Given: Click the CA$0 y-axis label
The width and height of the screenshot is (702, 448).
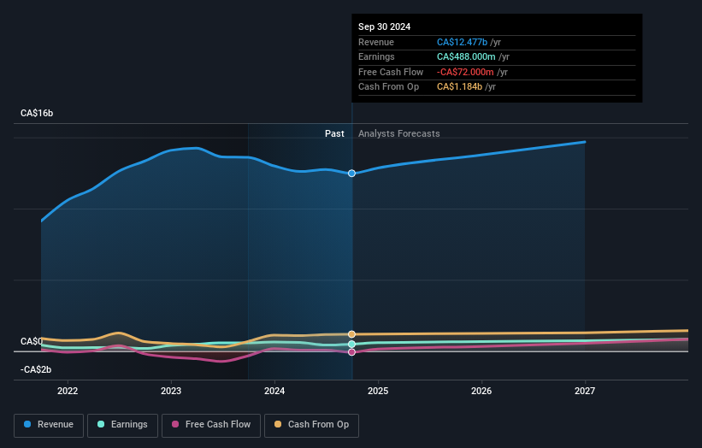Looking at the screenshot, I should click(x=32, y=341).
